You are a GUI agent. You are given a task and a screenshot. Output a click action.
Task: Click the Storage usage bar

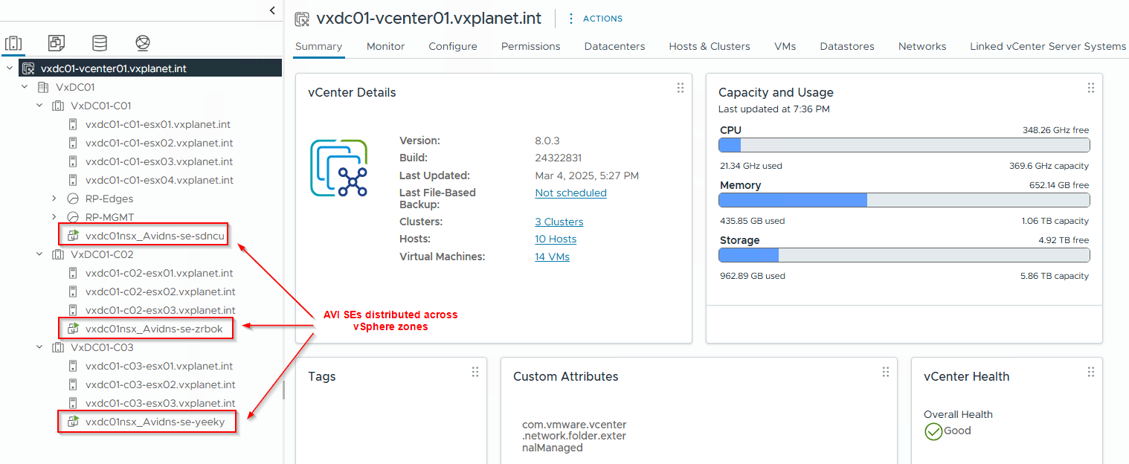click(904, 255)
